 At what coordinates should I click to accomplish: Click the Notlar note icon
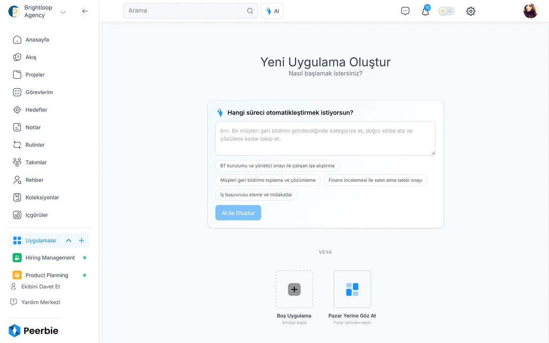coord(17,127)
